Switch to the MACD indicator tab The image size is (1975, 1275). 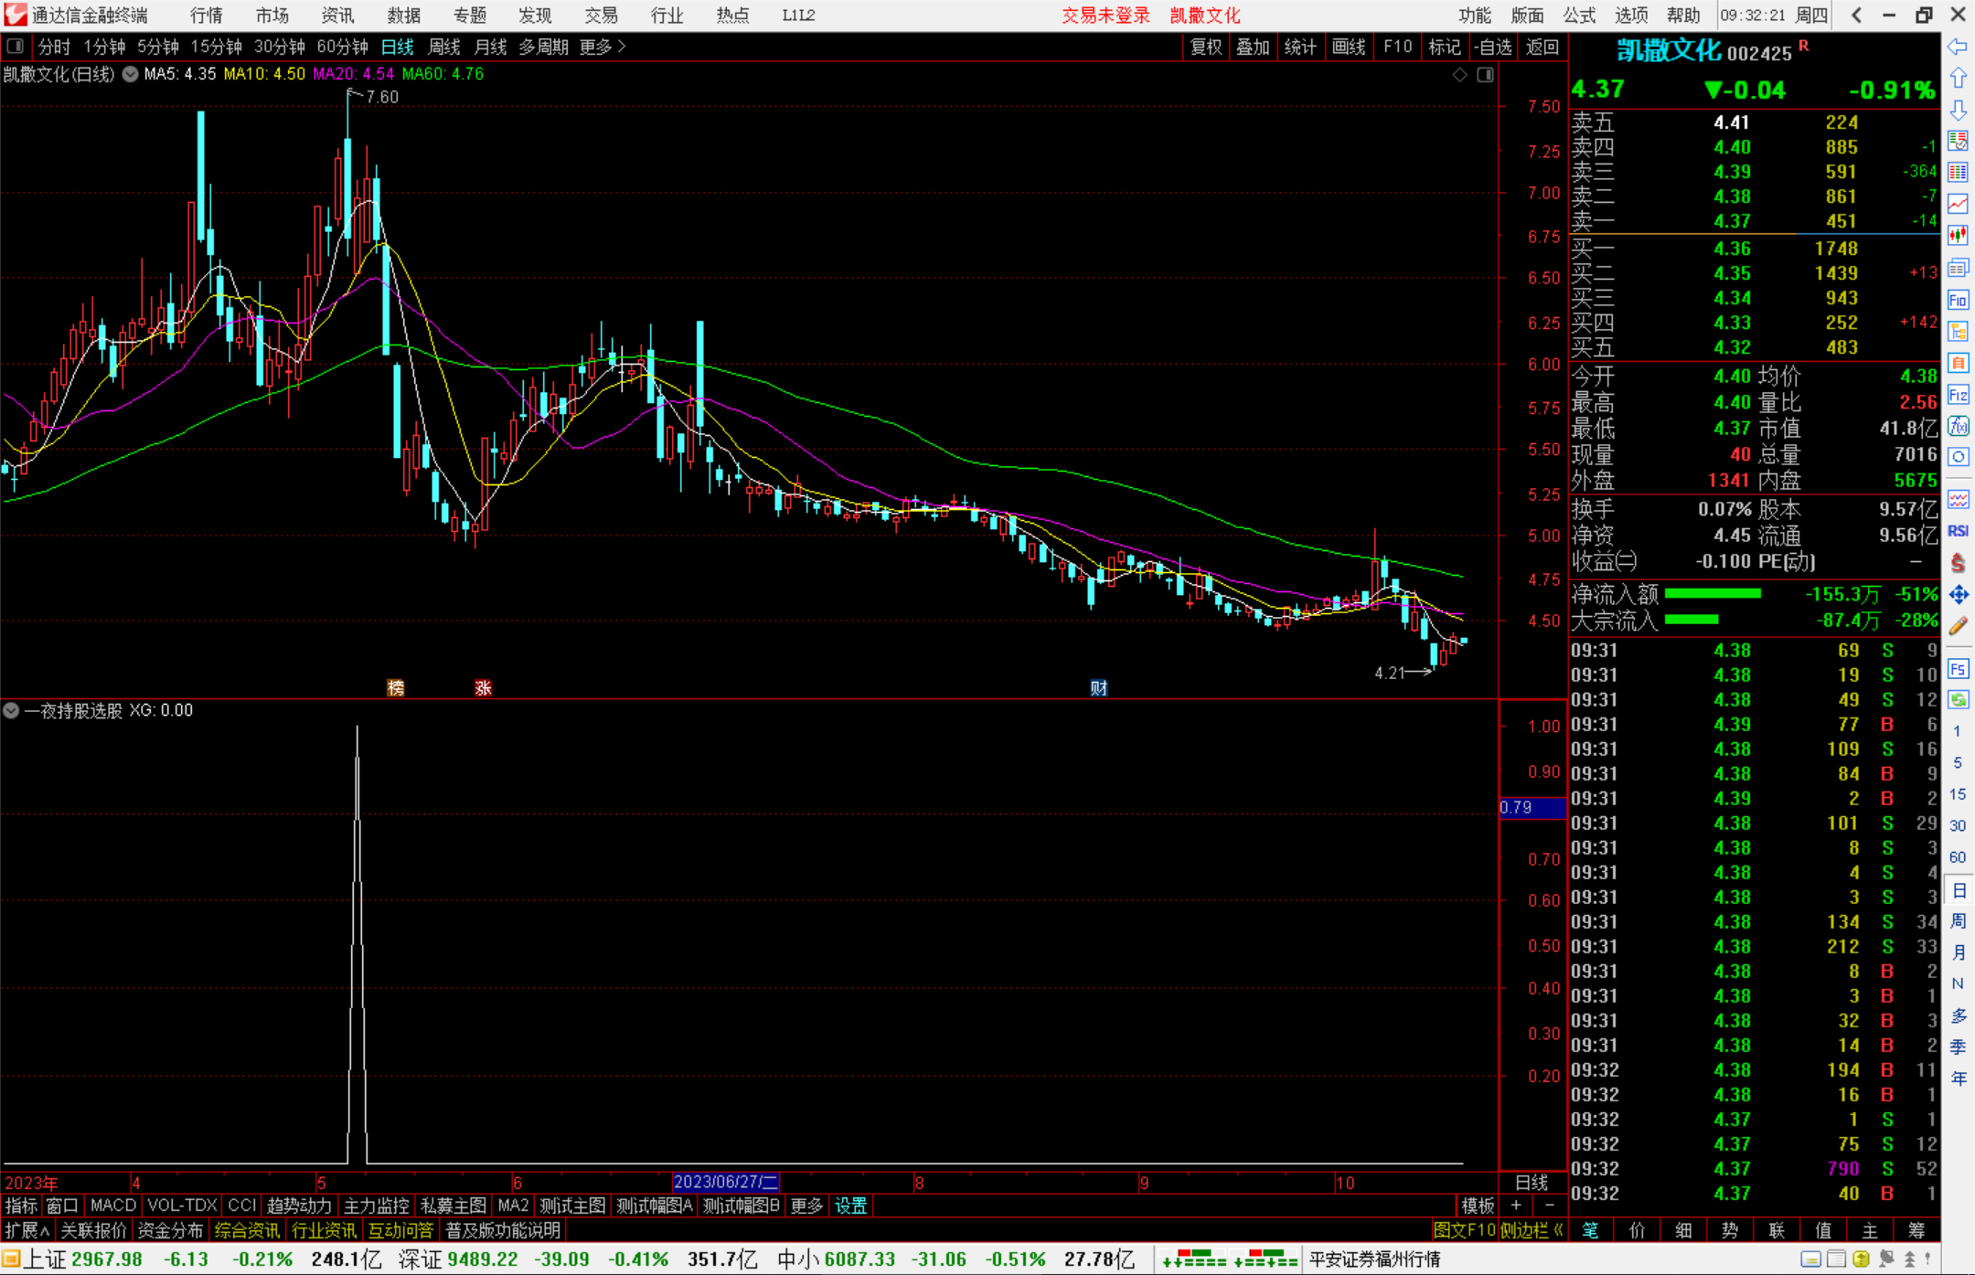click(113, 1206)
